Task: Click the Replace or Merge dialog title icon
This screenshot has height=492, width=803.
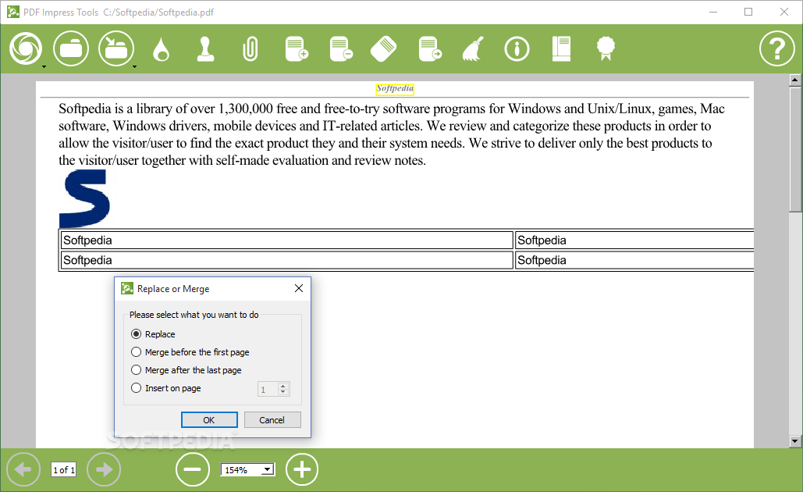Action: [127, 288]
